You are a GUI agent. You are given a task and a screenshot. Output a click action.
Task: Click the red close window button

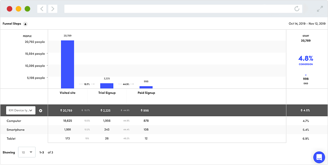[x=10, y=9]
